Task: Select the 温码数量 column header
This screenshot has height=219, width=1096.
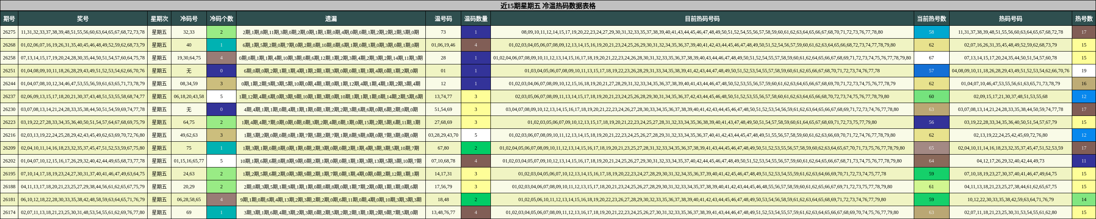Action: tap(476, 19)
